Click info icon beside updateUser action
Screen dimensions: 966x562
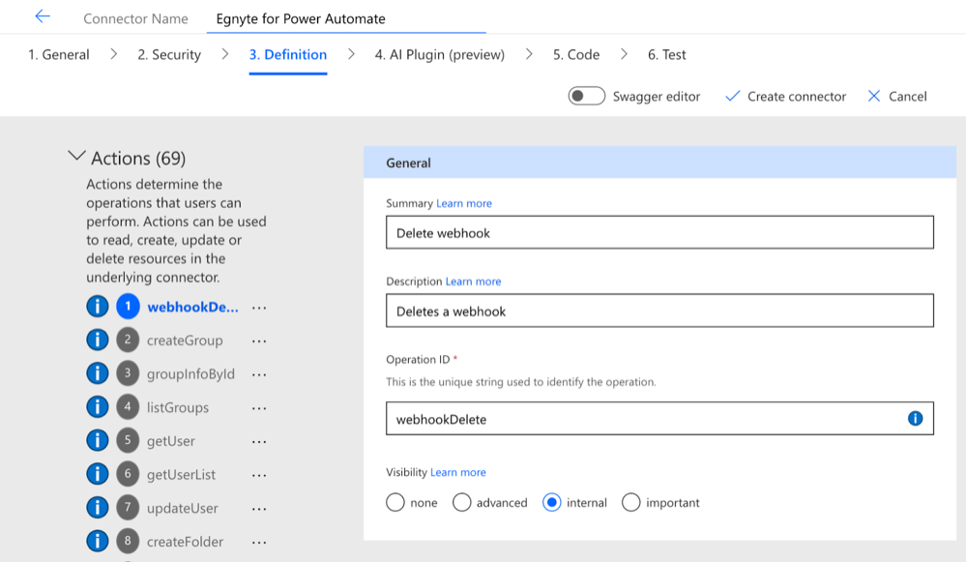tap(98, 507)
